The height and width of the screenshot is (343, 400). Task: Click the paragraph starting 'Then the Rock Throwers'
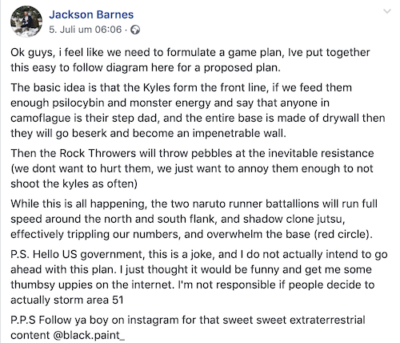point(192,168)
